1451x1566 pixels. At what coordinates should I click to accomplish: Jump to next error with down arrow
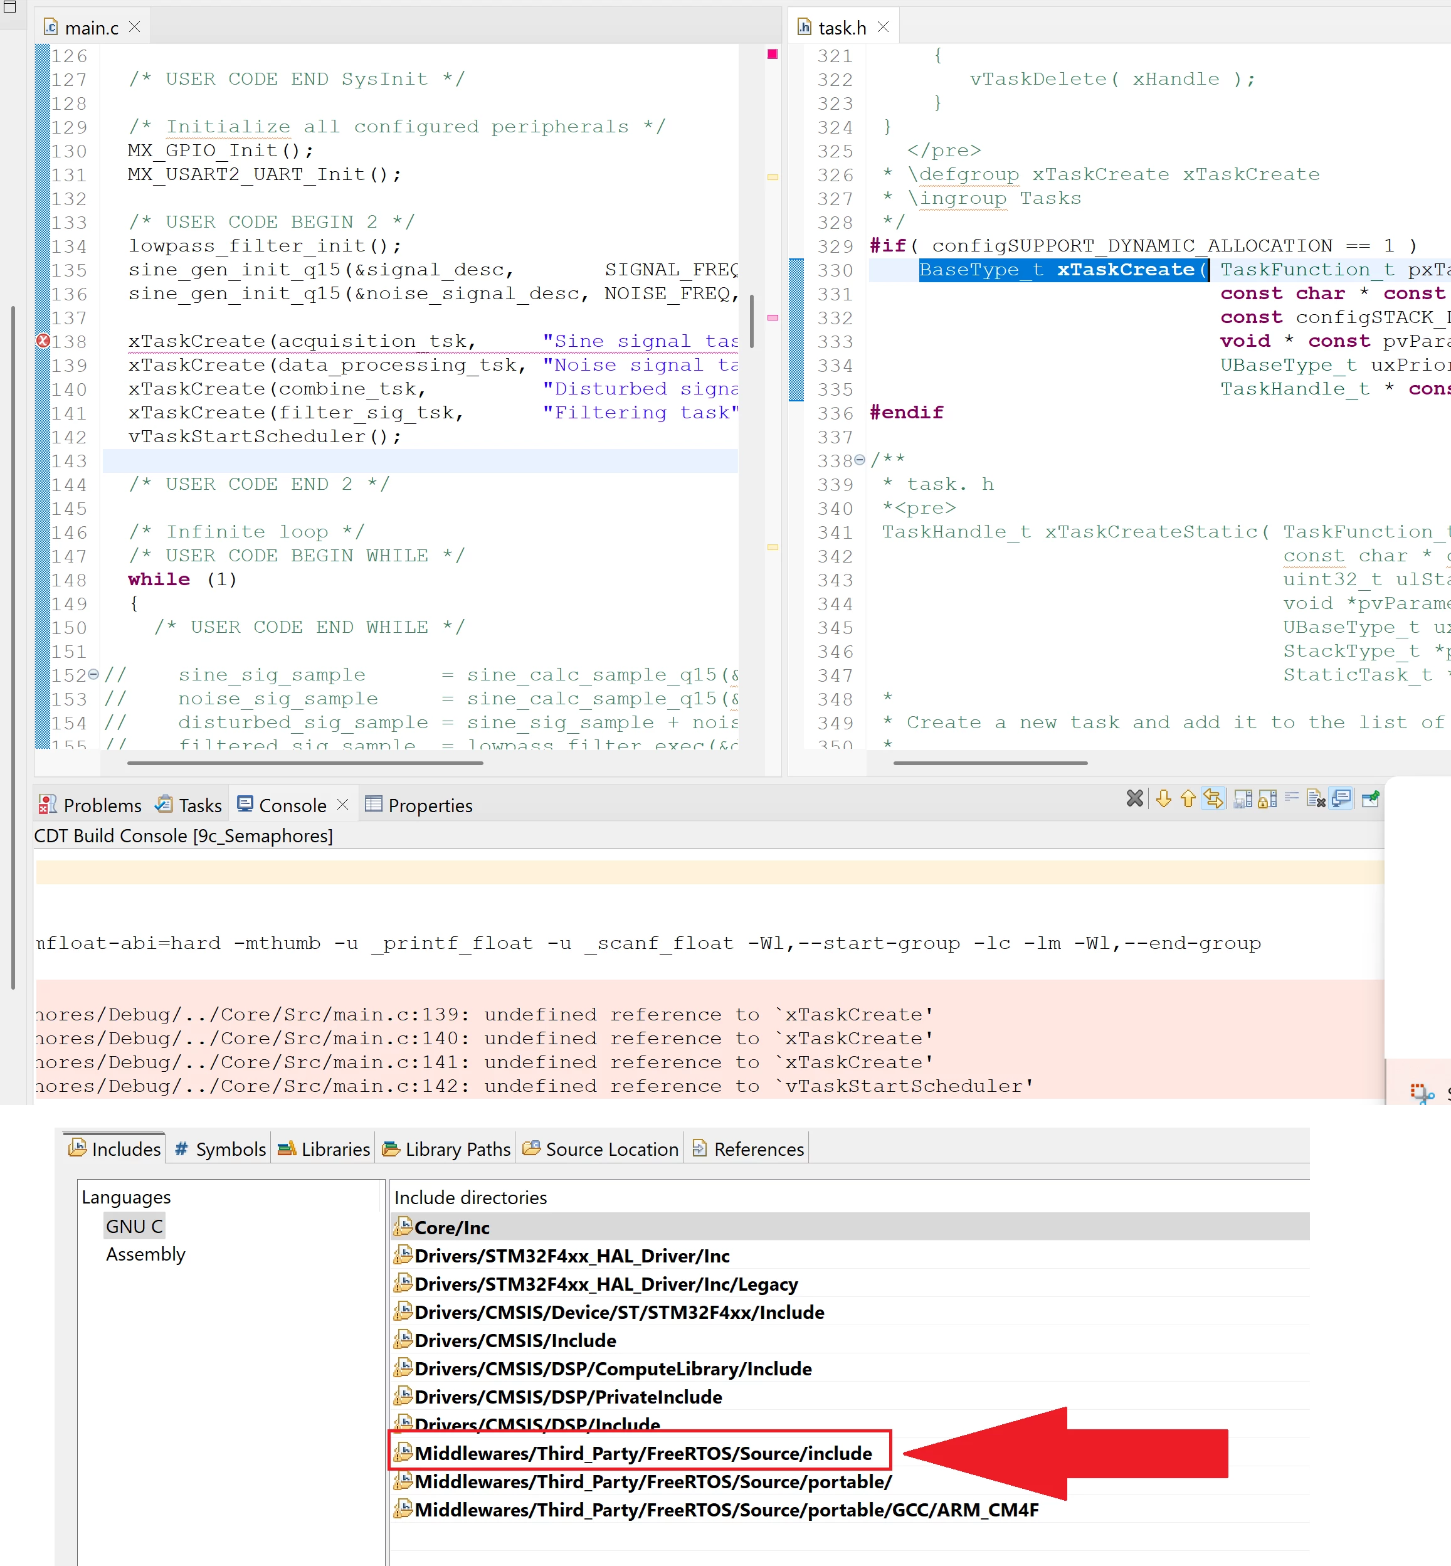click(1164, 799)
